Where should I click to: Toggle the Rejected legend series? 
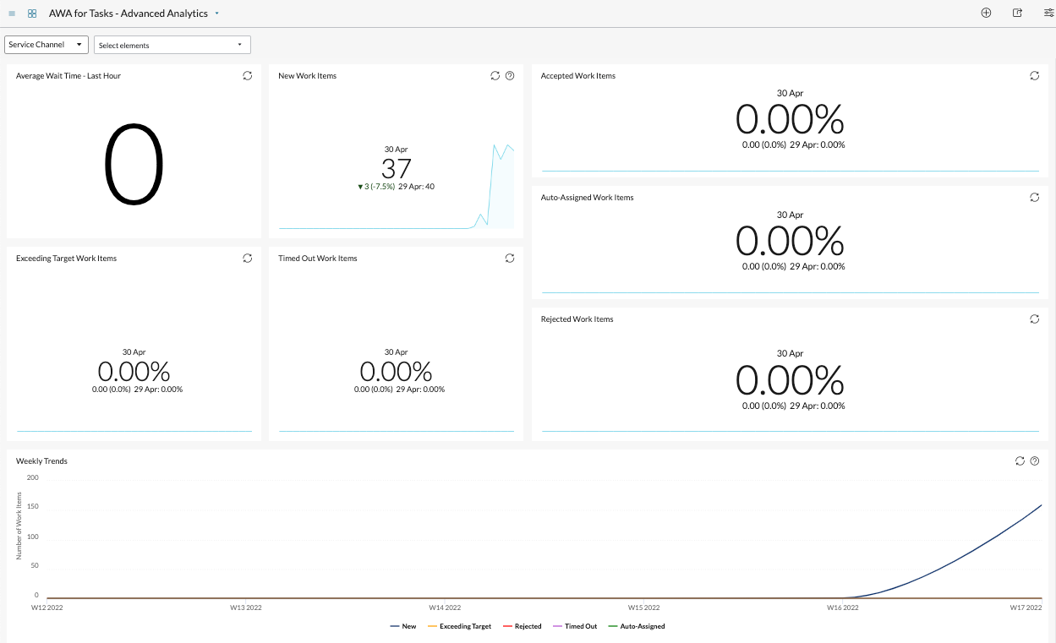point(523,626)
